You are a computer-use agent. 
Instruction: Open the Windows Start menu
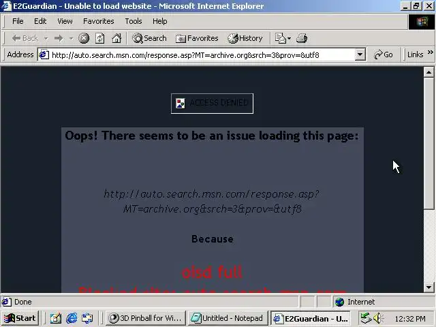(x=20, y=318)
